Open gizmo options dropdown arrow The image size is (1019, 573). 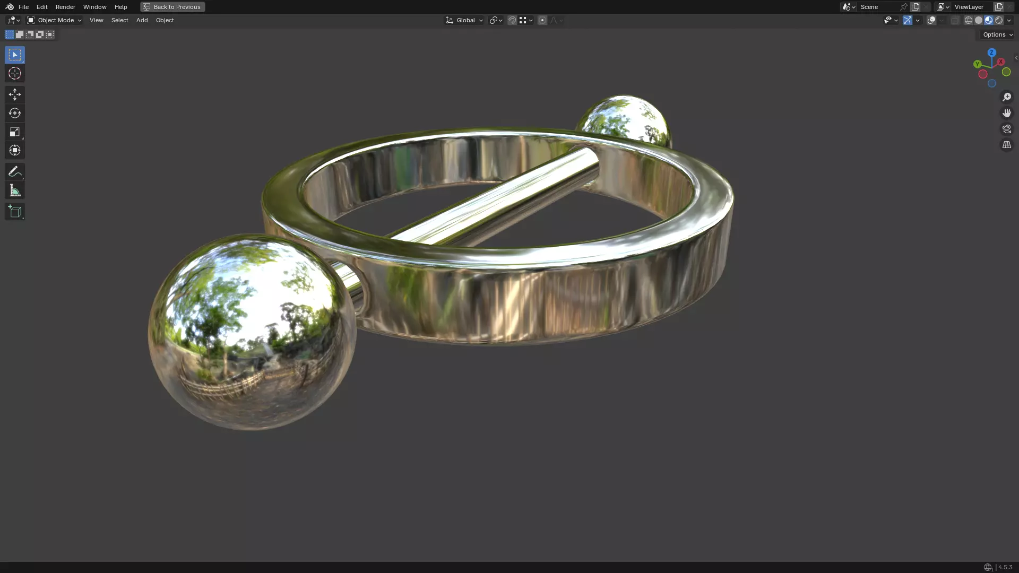(918, 20)
